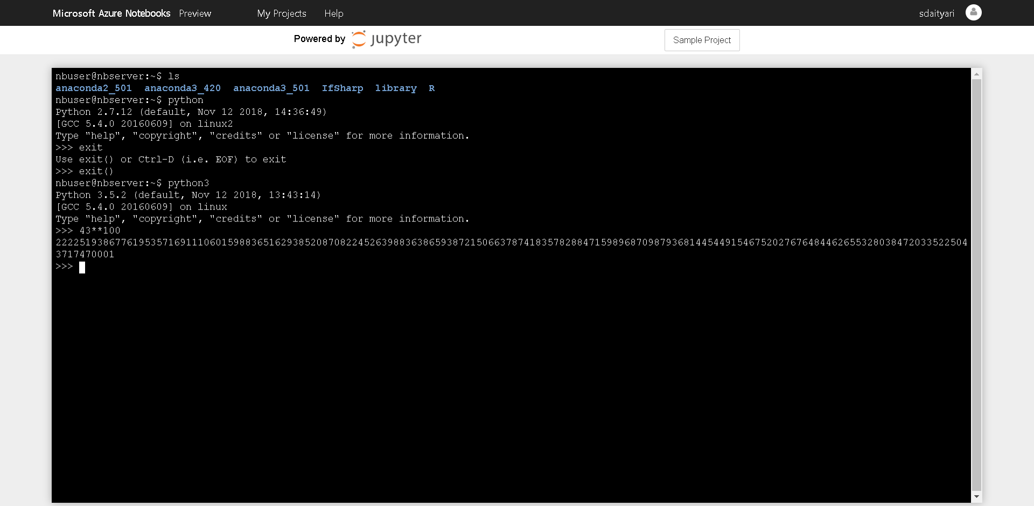Click the anaconda3_420 directory name
The height and width of the screenshot is (506, 1034).
coord(183,88)
